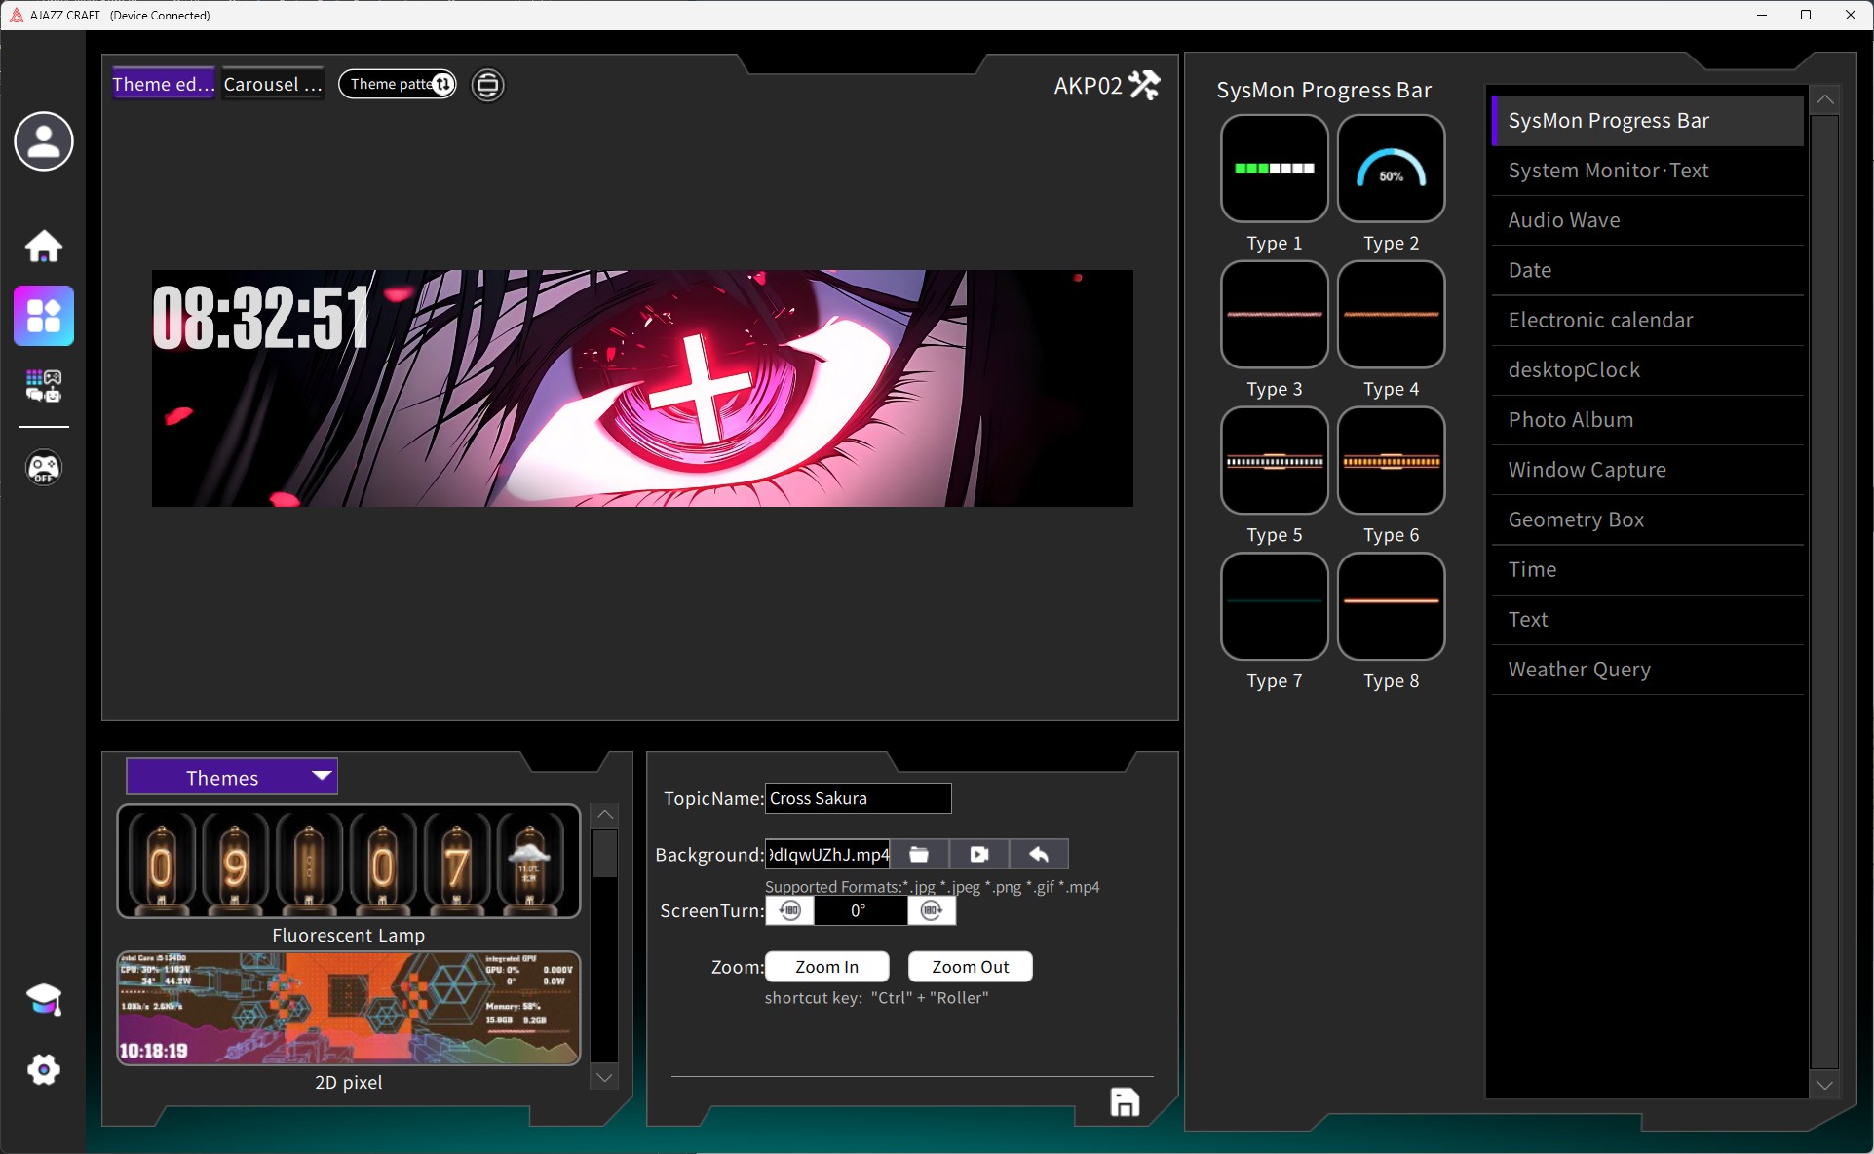The width and height of the screenshot is (1874, 1154).
Task: Pick the Type 3 progress bar style
Action: point(1275,315)
